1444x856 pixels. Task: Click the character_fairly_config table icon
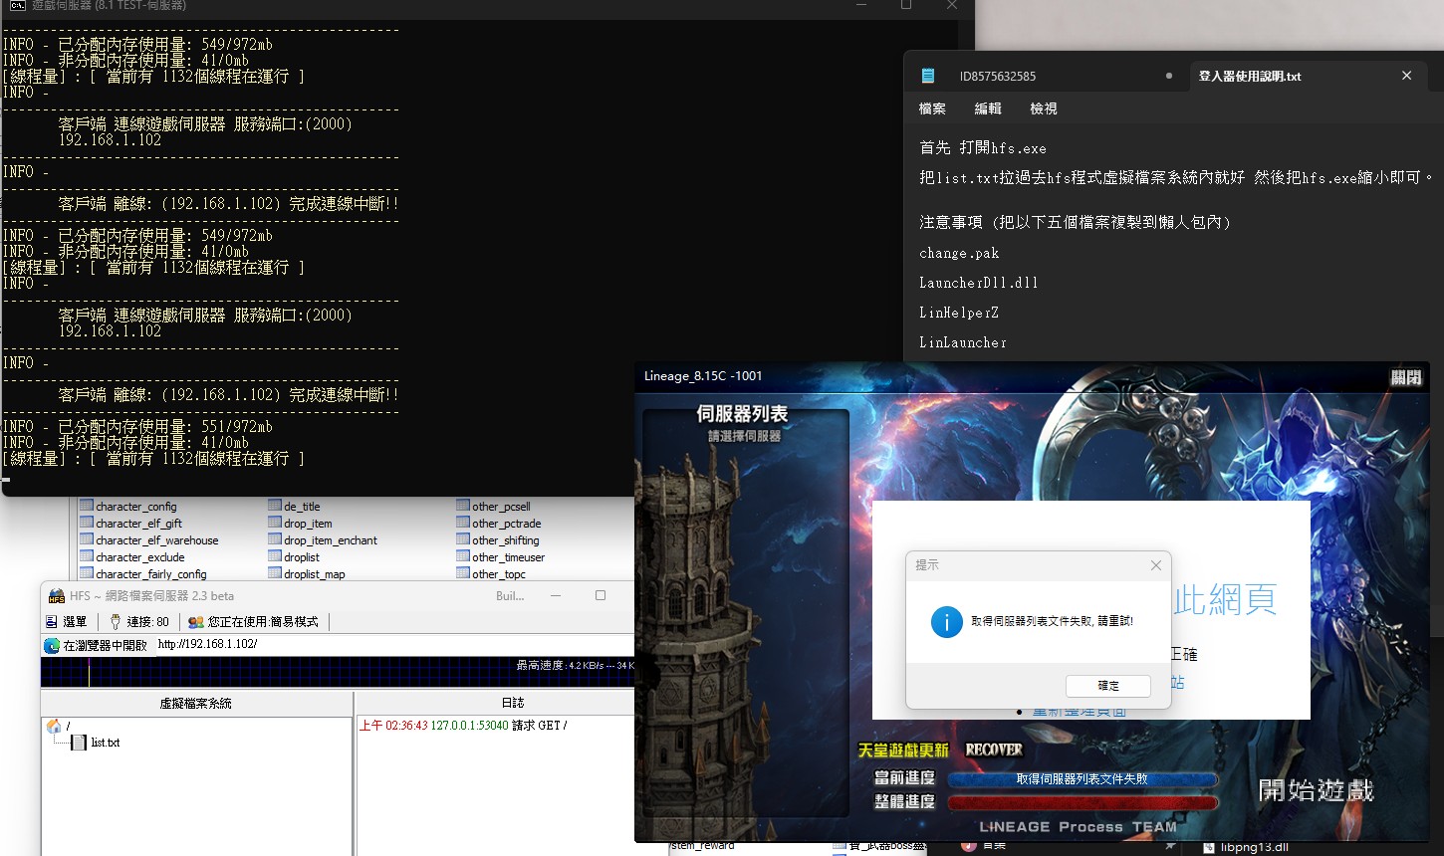[x=87, y=573]
